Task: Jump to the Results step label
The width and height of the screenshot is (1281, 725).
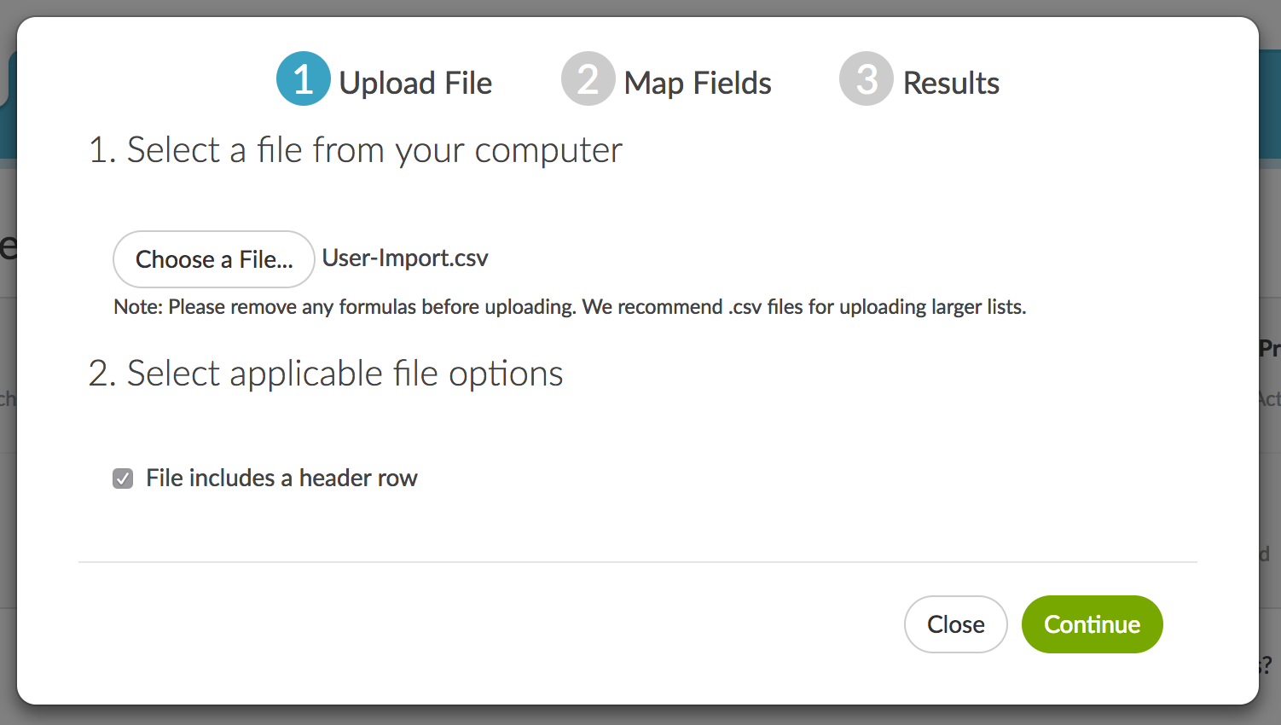Action: tap(951, 83)
